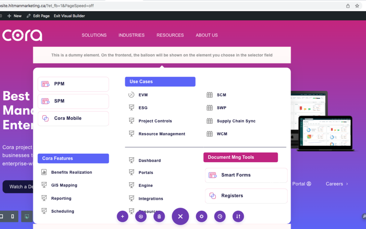Close the builder toolbar with the X button
Screen dimensions: 366x229
(180, 216)
